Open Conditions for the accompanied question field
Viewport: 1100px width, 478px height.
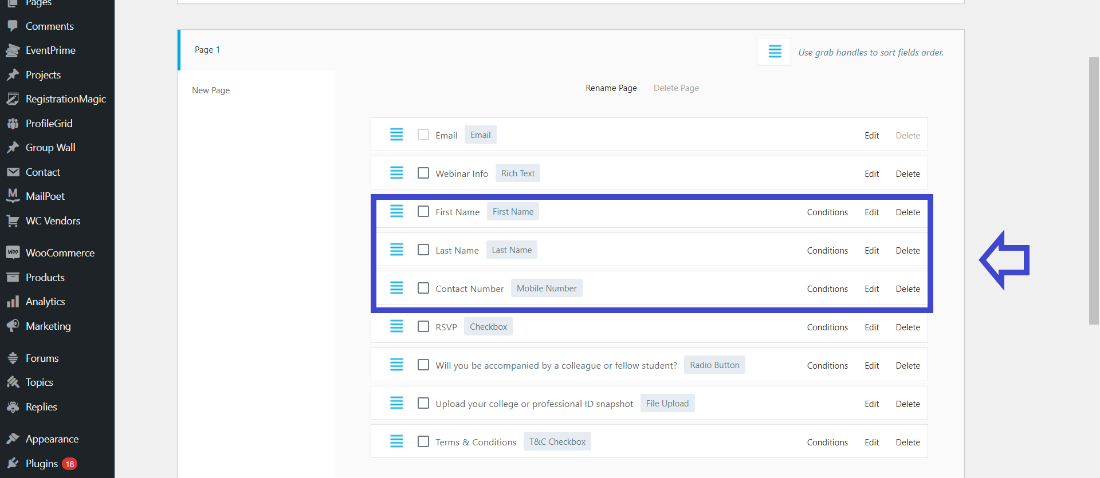(x=827, y=366)
